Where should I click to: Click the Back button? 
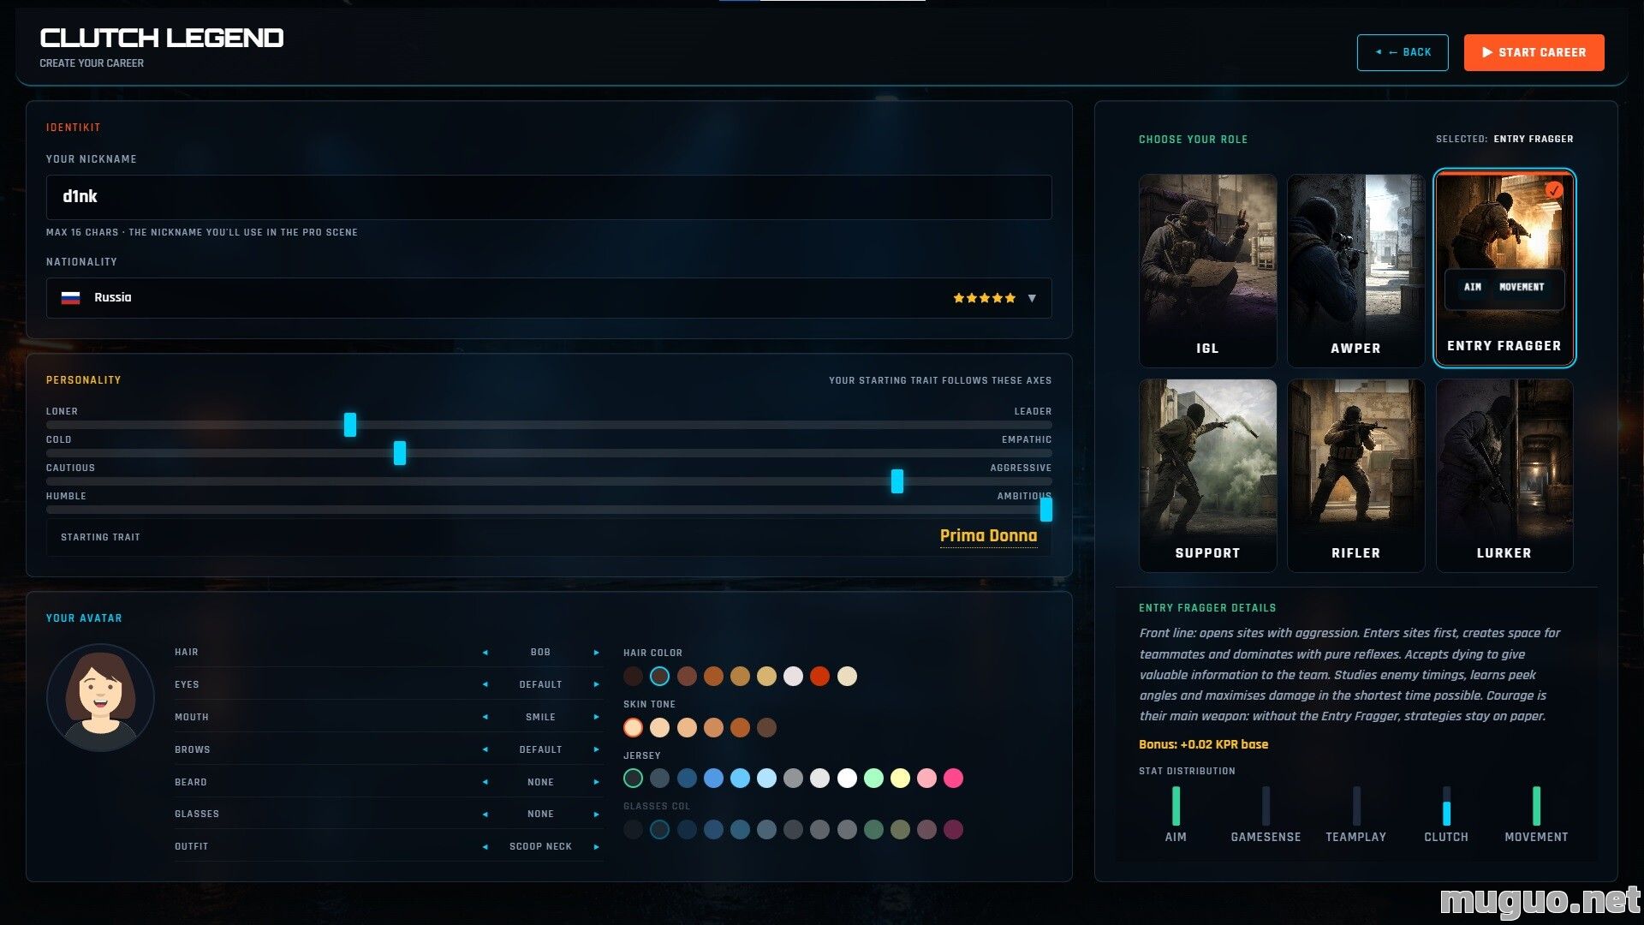pos(1403,52)
